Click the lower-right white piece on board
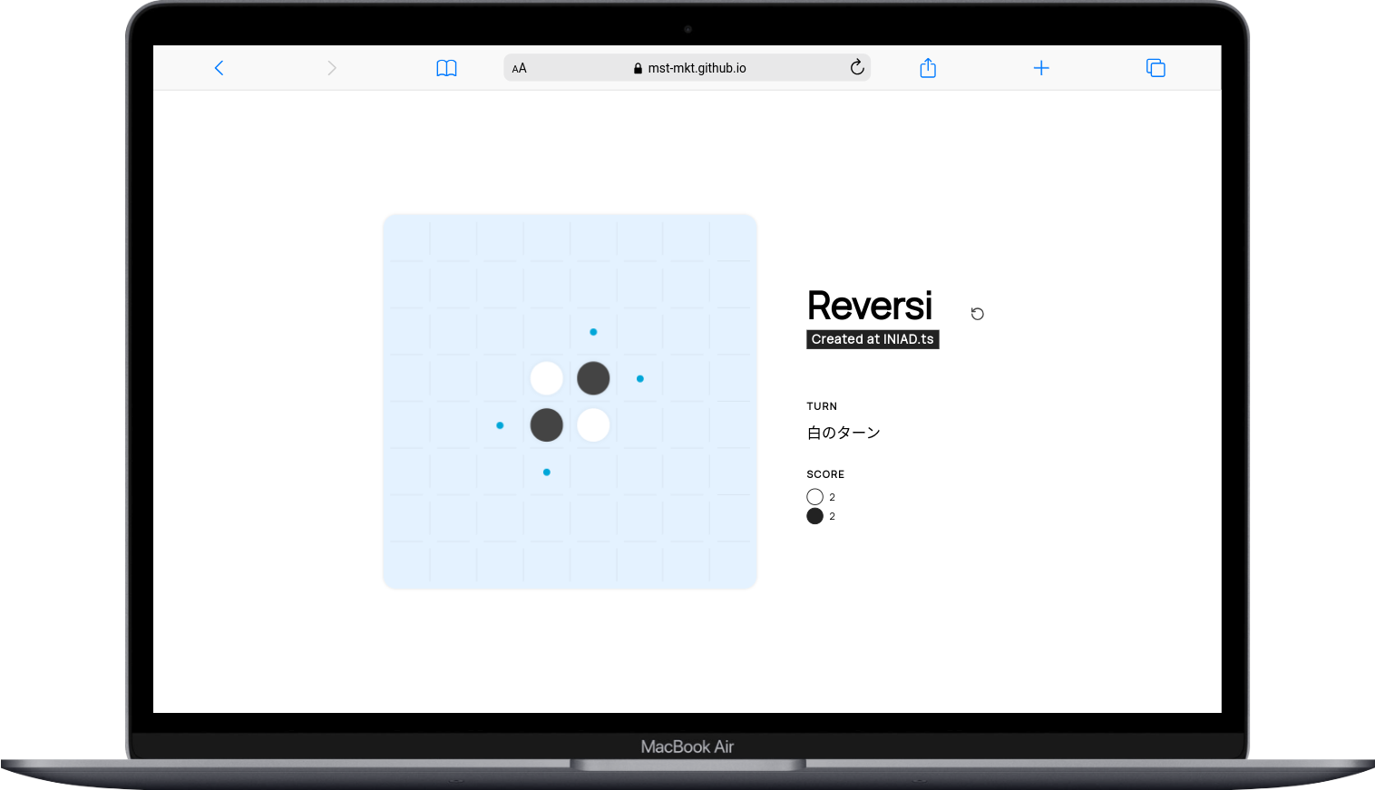Screen dimensions: 1375x790 [x=593, y=424]
